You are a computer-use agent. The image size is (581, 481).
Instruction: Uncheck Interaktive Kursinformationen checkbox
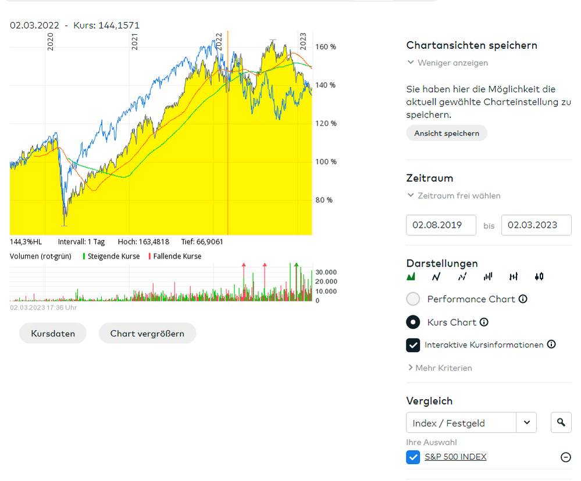point(413,345)
